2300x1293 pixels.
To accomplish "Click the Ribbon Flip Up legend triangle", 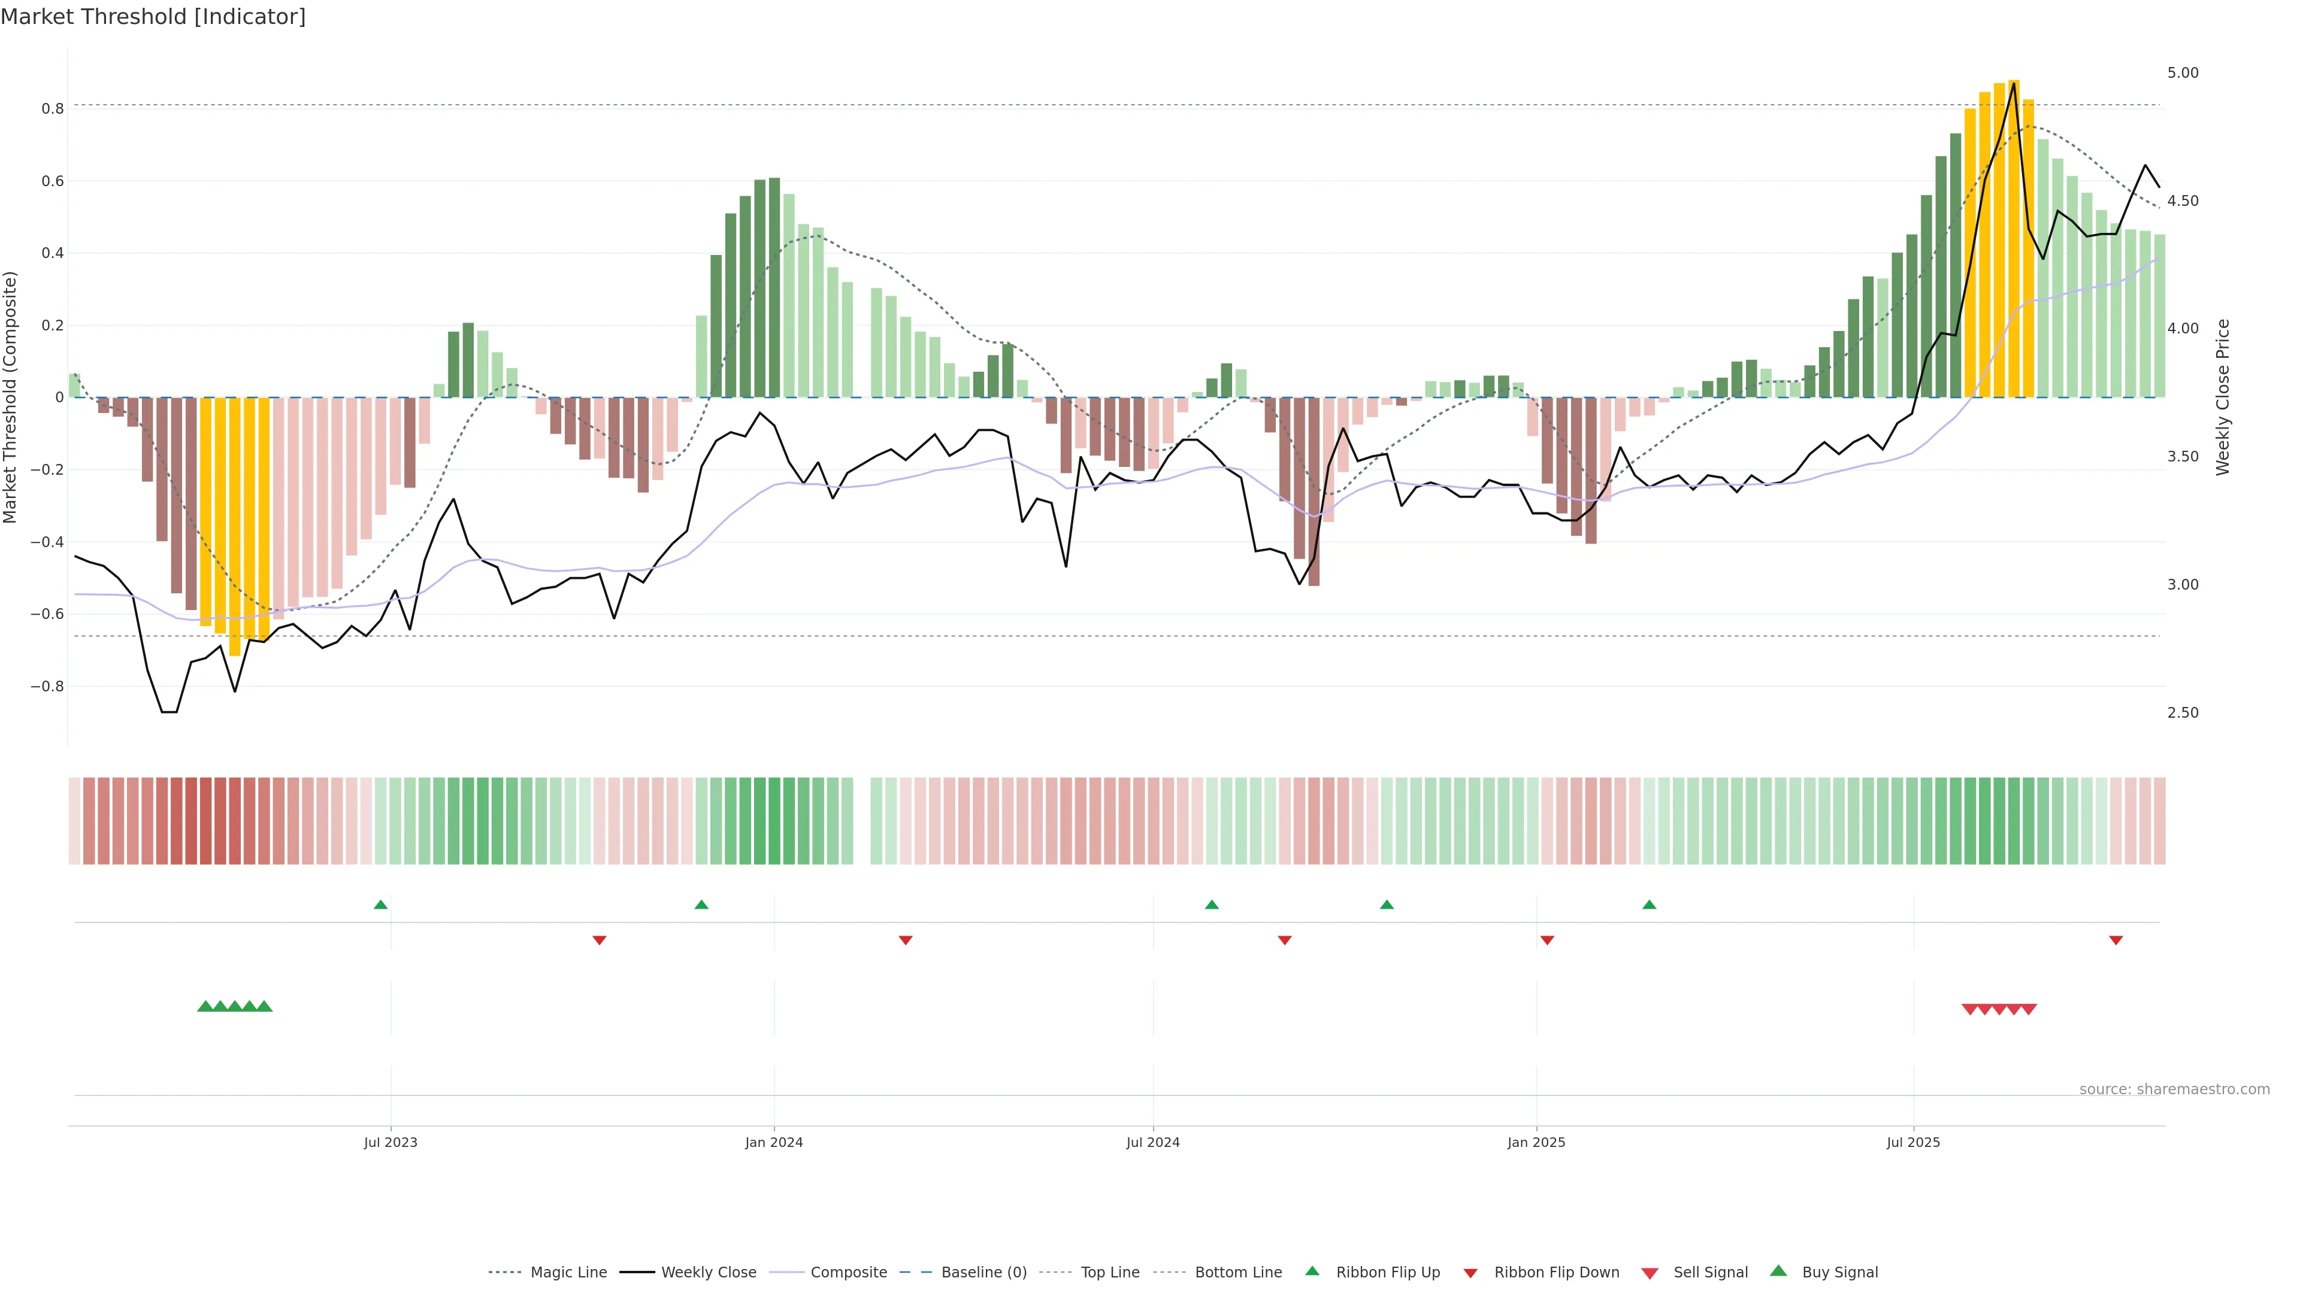I will 1312,1271.
